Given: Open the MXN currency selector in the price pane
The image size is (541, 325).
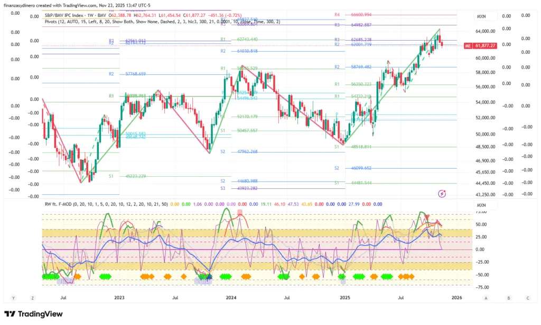Looking at the screenshot, I should tap(481, 16).
